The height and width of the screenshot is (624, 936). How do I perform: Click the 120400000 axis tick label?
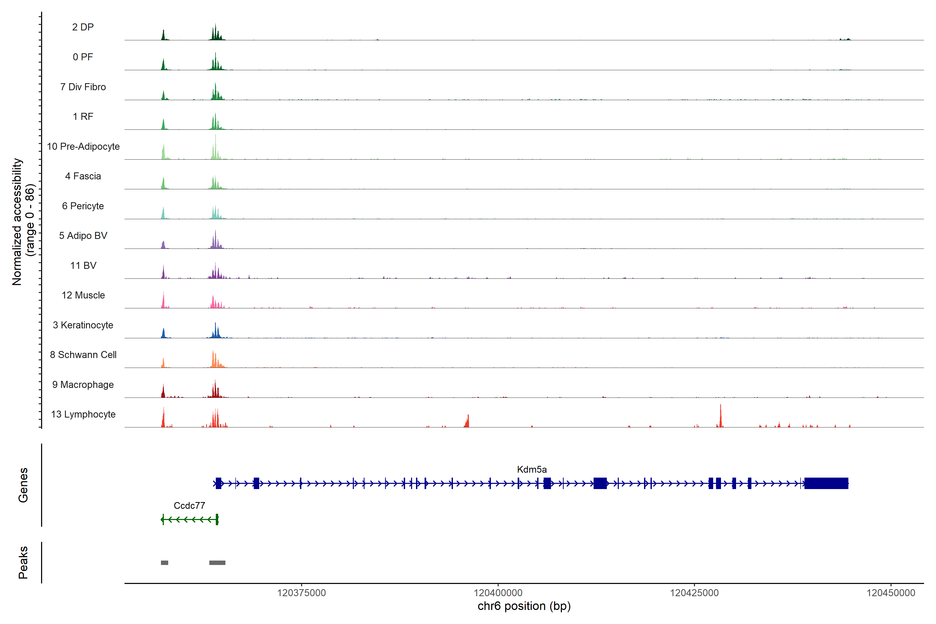click(498, 593)
